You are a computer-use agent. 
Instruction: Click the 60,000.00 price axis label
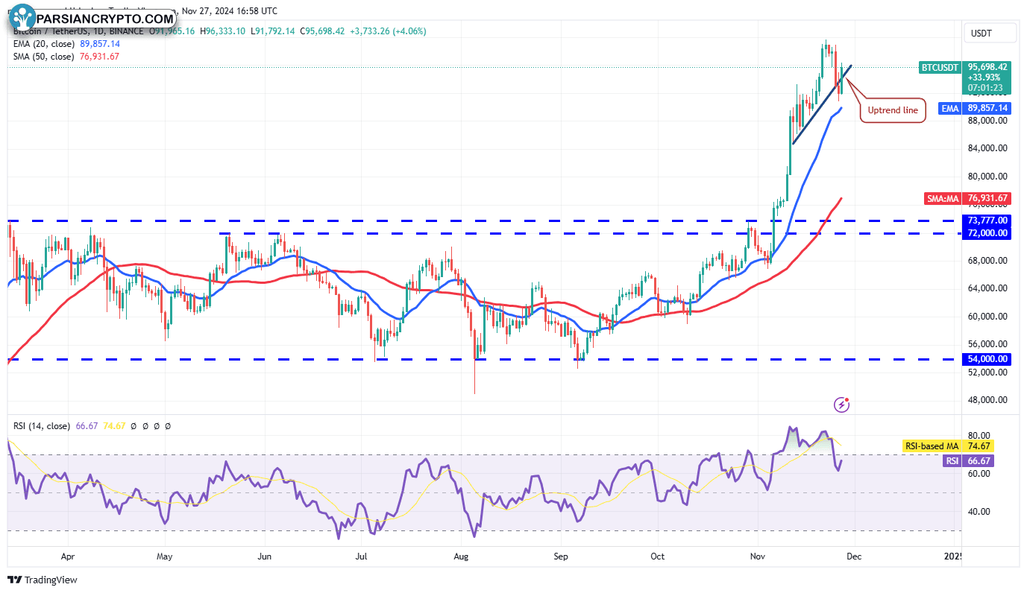pyautogui.click(x=988, y=317)
